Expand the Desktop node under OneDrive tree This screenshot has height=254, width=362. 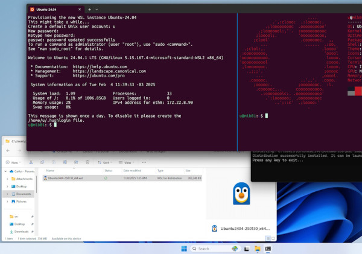tap(7, 186)
